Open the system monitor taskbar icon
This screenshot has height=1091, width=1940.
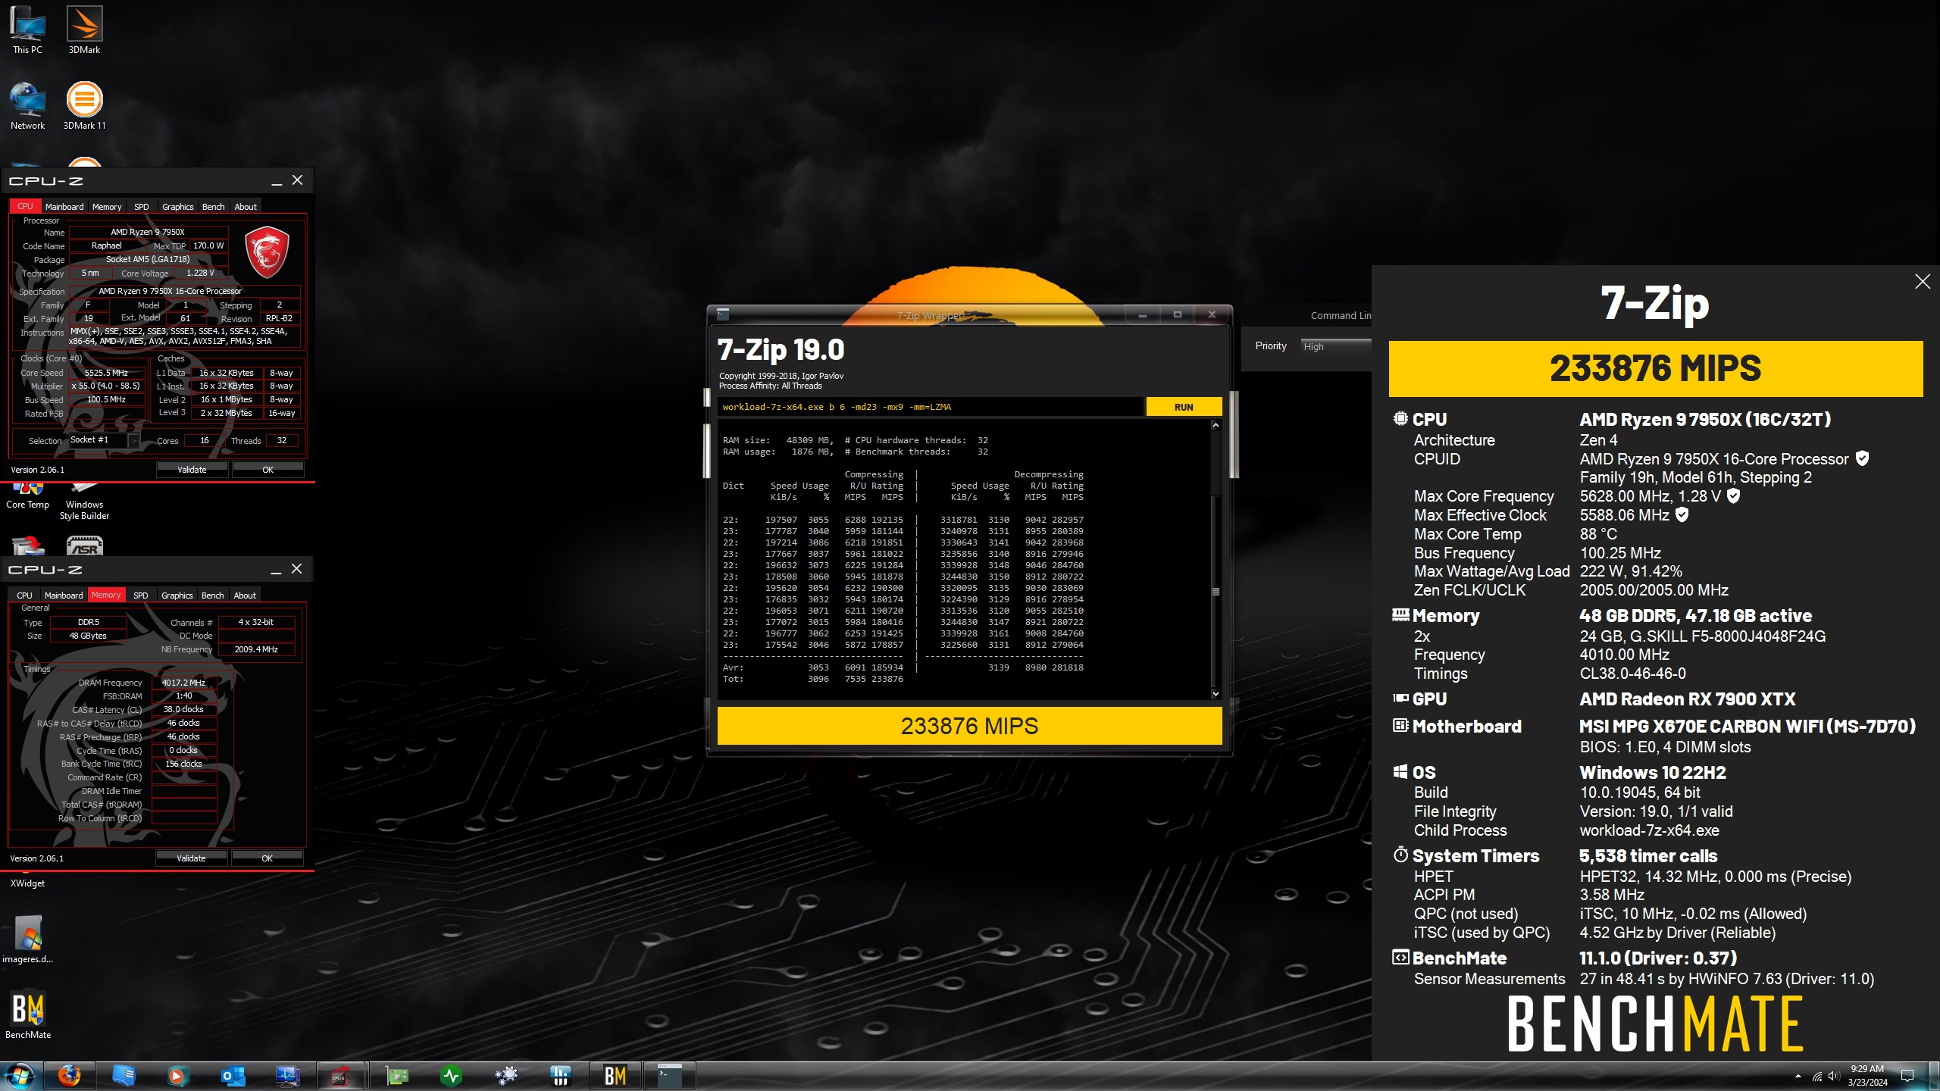(x=287, y=1076)
